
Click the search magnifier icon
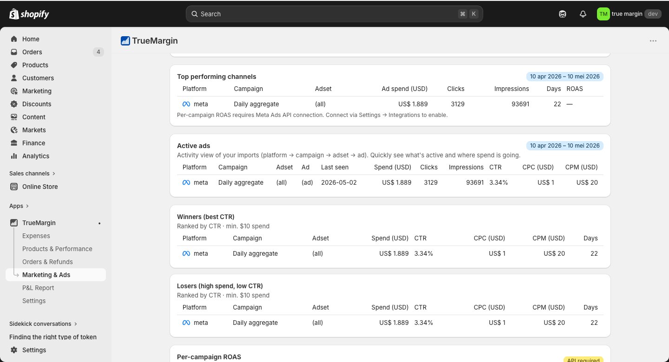[195, 14]
